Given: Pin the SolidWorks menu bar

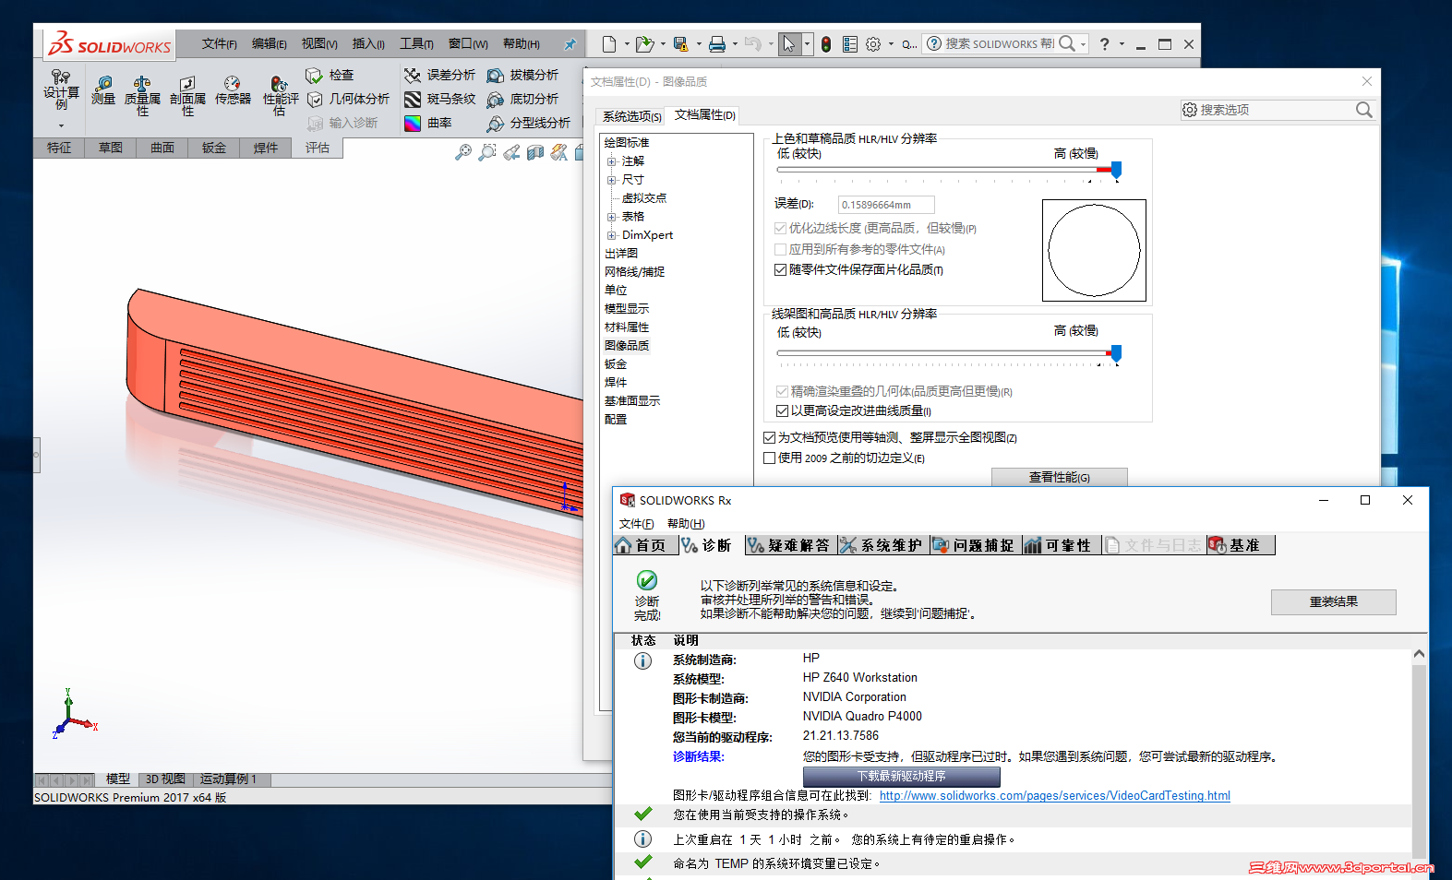Looking at the screenshot, I should coord(570,43).
